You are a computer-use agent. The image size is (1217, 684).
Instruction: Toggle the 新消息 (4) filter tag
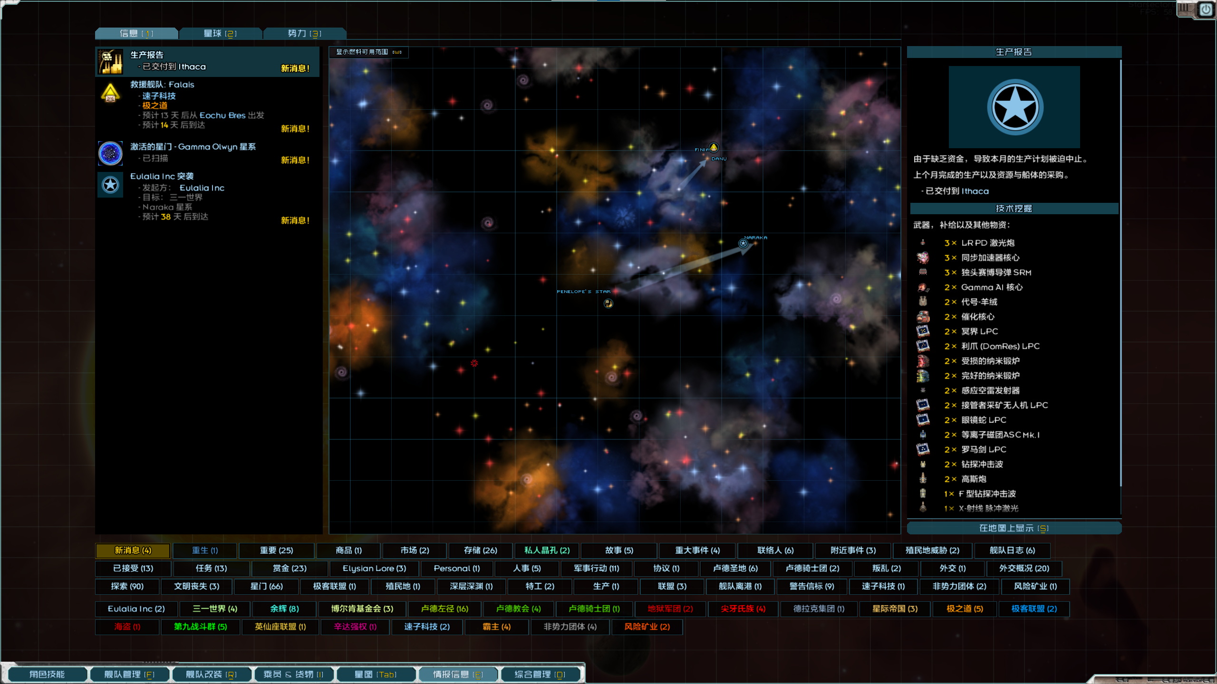(133, 550)
